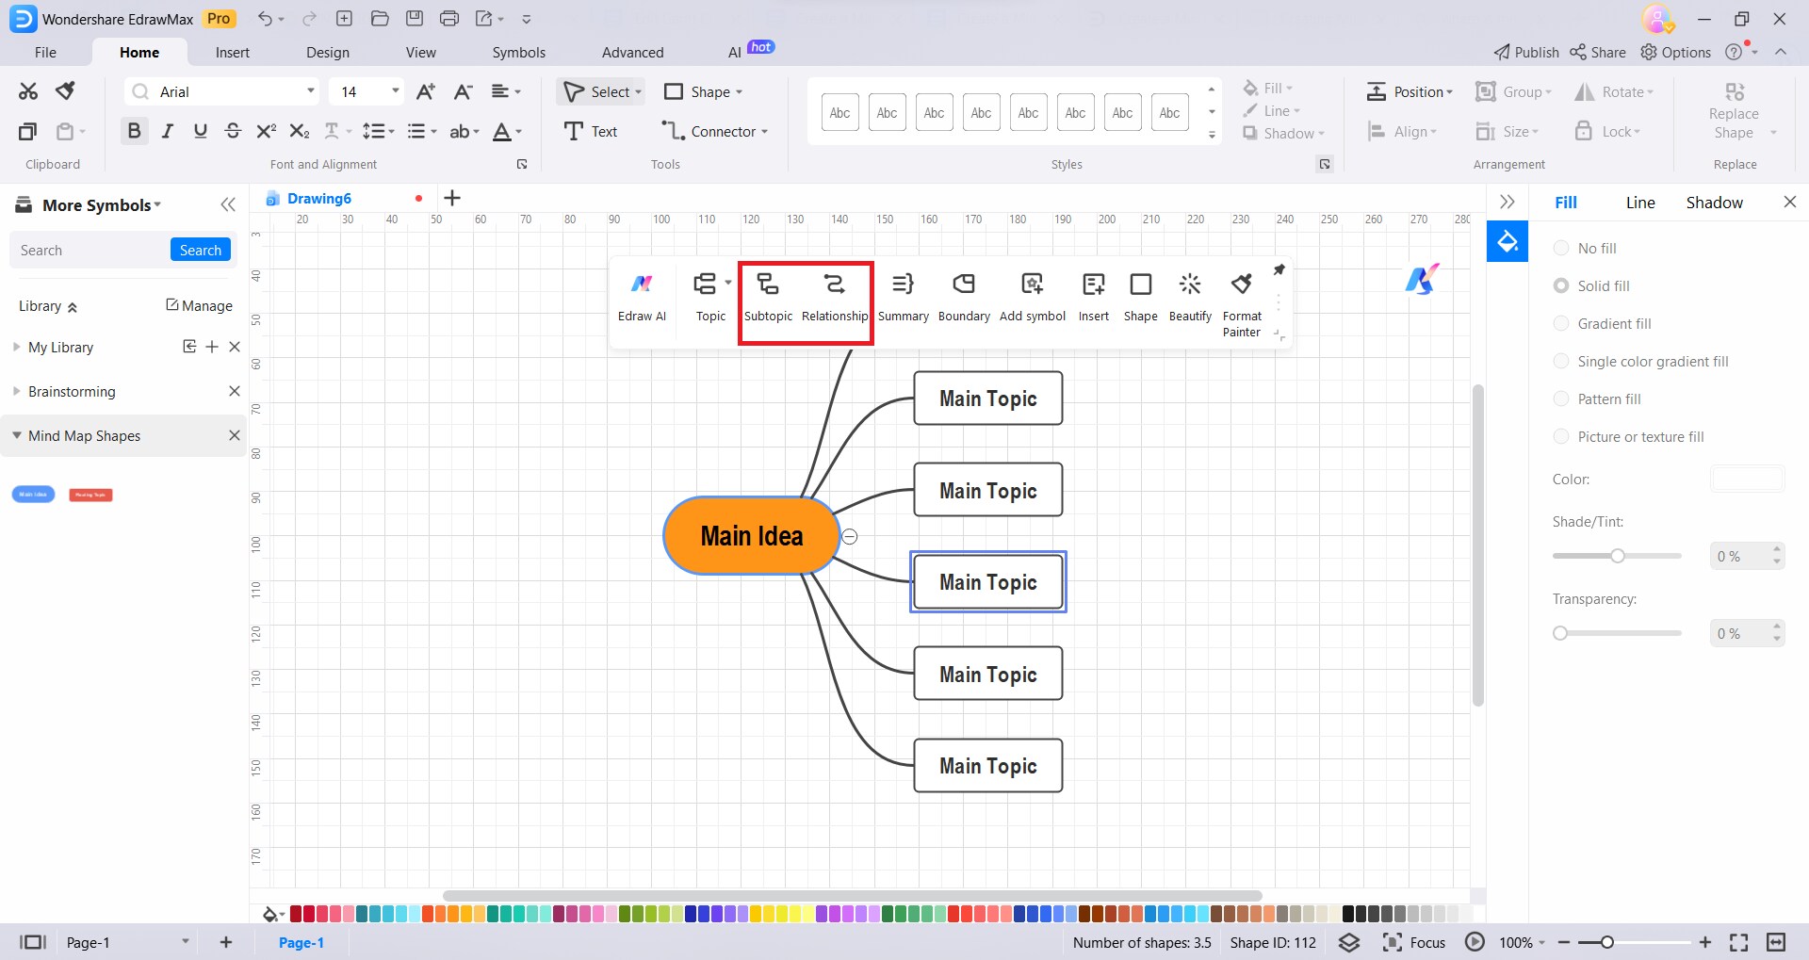Expand the Brainstorming library section
This screenshot has height=960, width=1809.
[x=16, y=391]
